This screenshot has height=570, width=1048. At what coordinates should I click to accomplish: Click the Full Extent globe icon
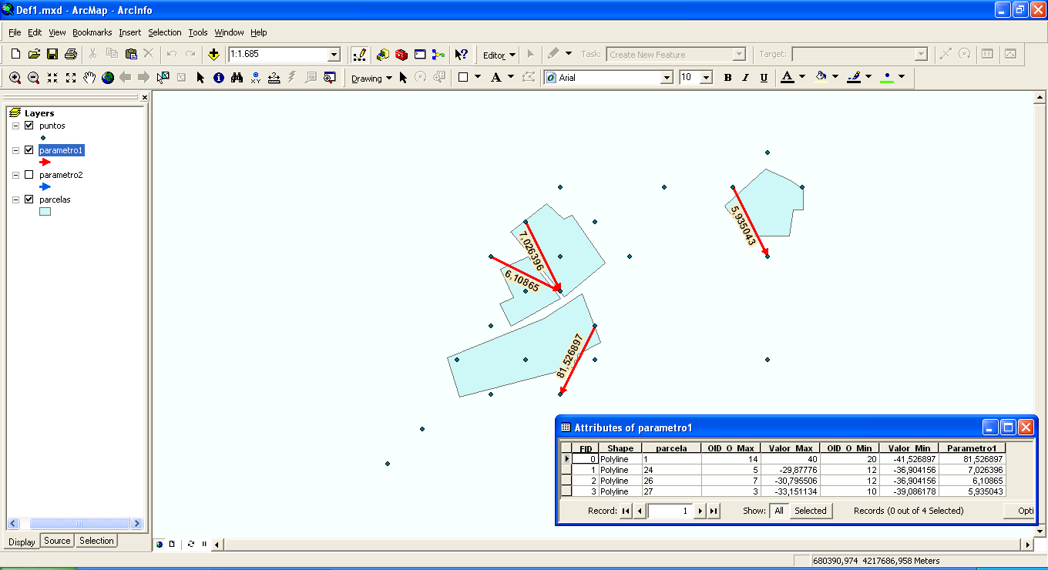tap(108, 78)
